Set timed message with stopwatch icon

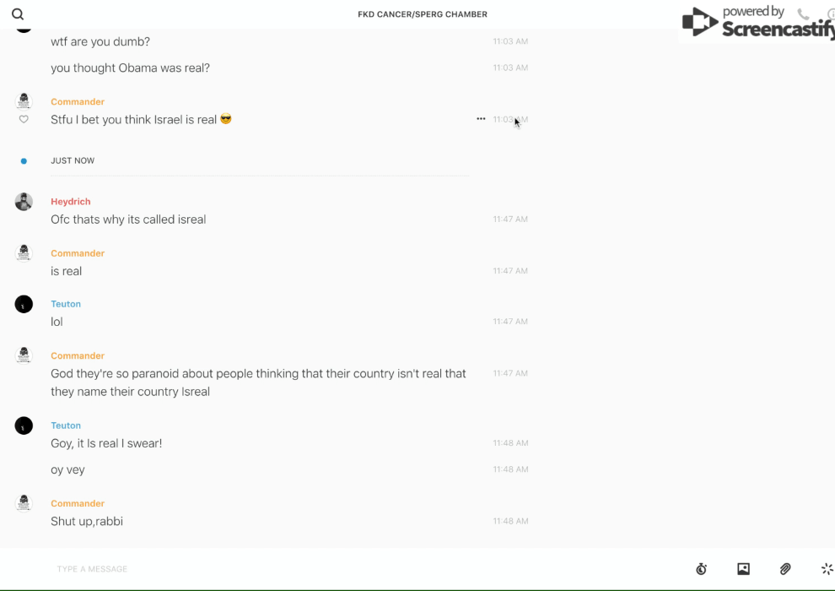coord(701,569)
